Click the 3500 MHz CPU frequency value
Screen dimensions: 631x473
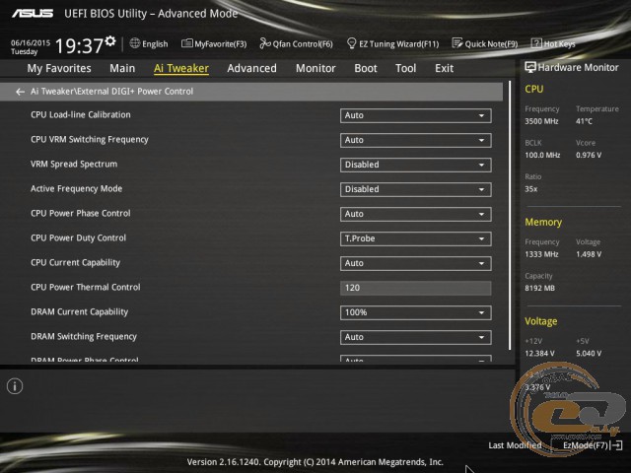click(x=541, y=121)
